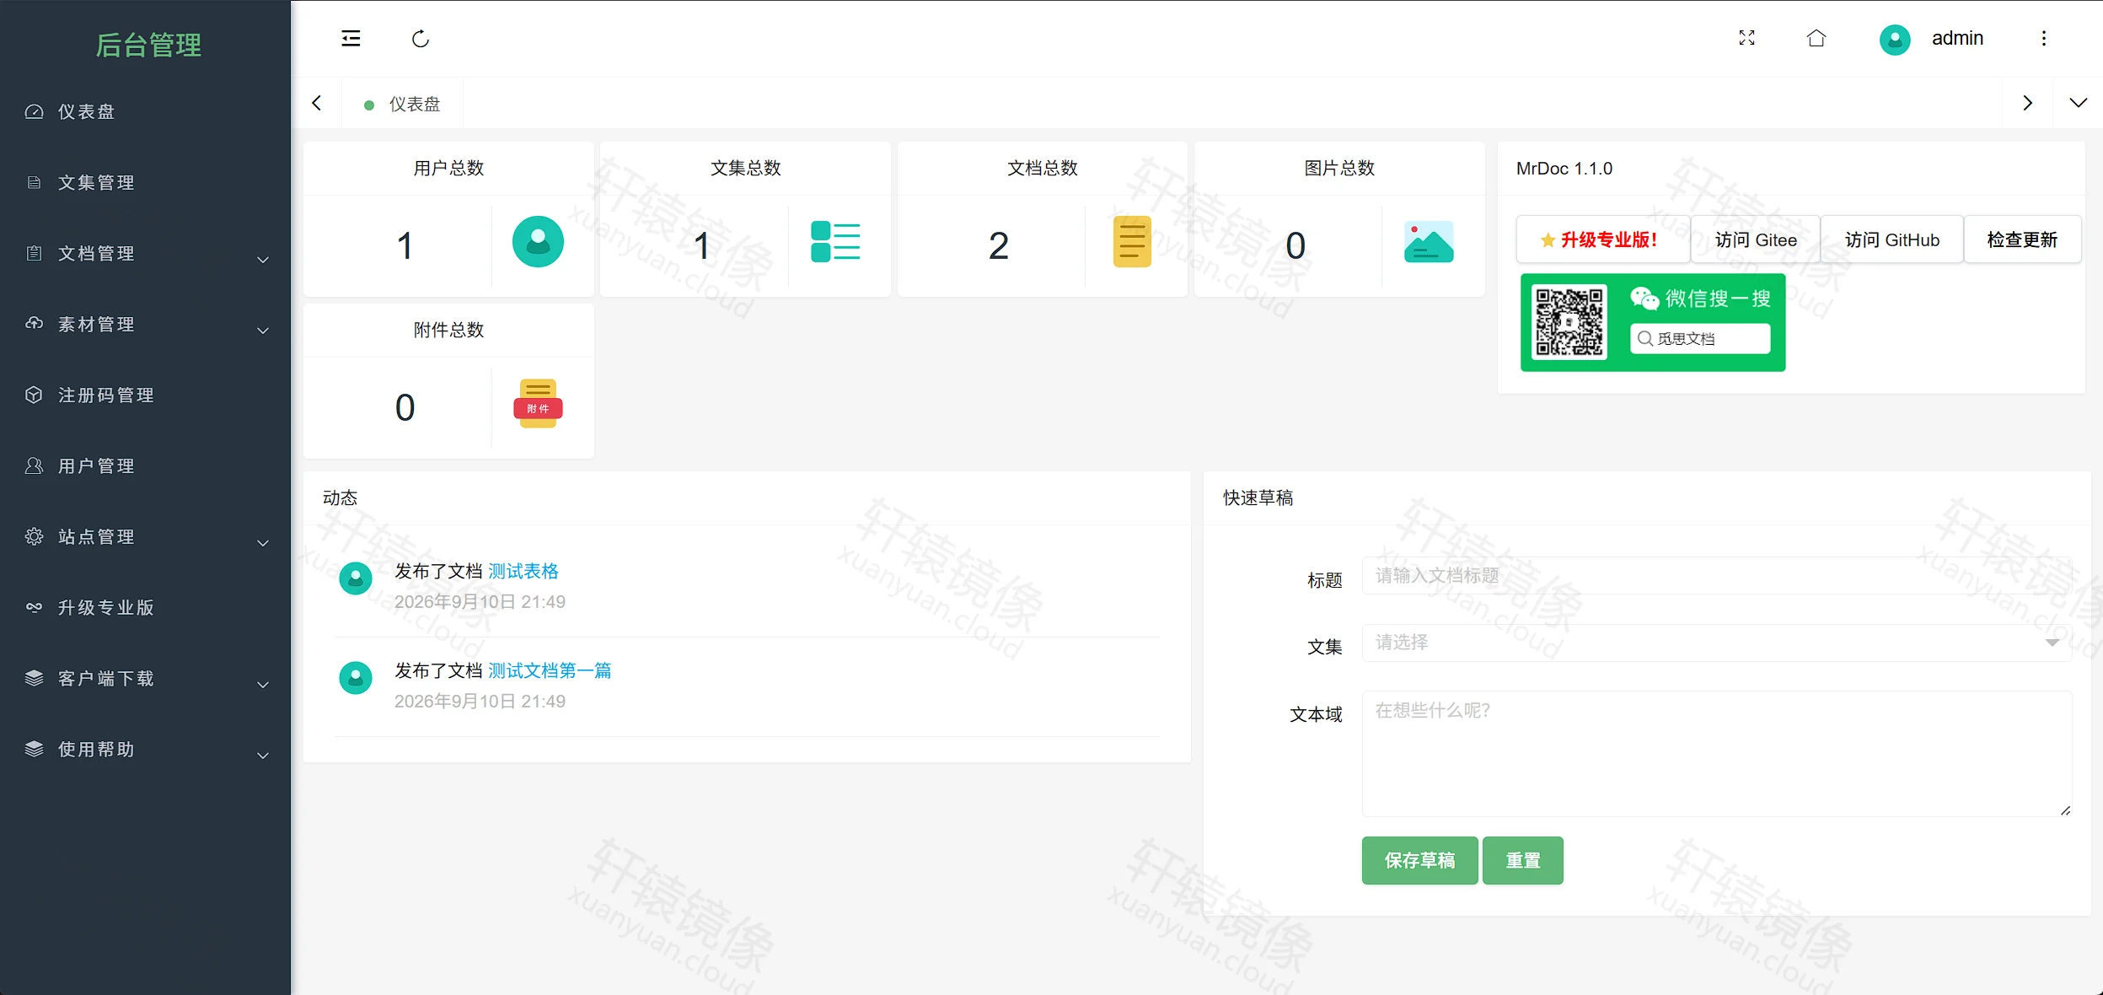Click the 检查更新 button
2103x995 pixels.
2022,239
